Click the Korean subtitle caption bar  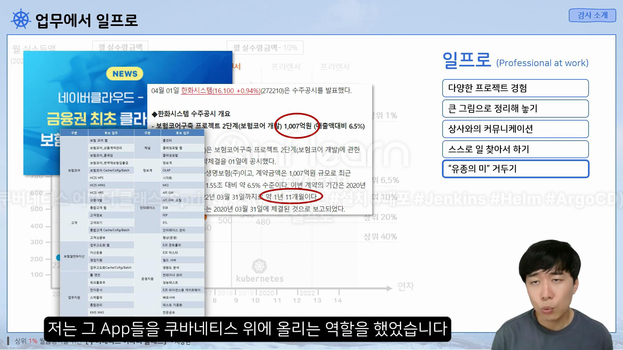247,329
